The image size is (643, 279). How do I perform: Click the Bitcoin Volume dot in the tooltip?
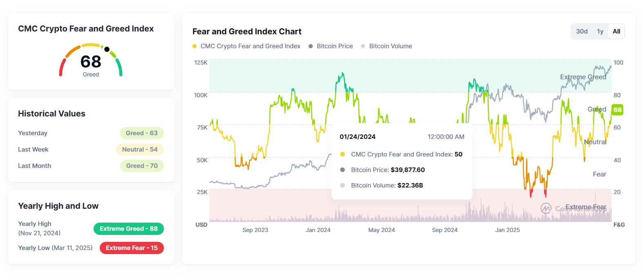343,185
